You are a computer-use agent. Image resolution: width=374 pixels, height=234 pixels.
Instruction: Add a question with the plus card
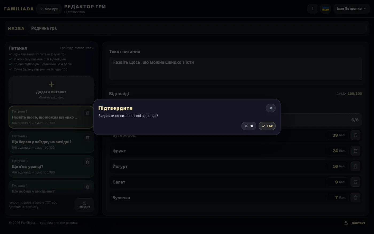pyautogui.click(x=51, y=90)
